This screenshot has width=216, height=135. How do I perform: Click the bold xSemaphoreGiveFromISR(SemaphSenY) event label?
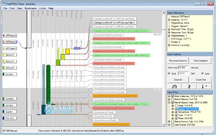114,23
